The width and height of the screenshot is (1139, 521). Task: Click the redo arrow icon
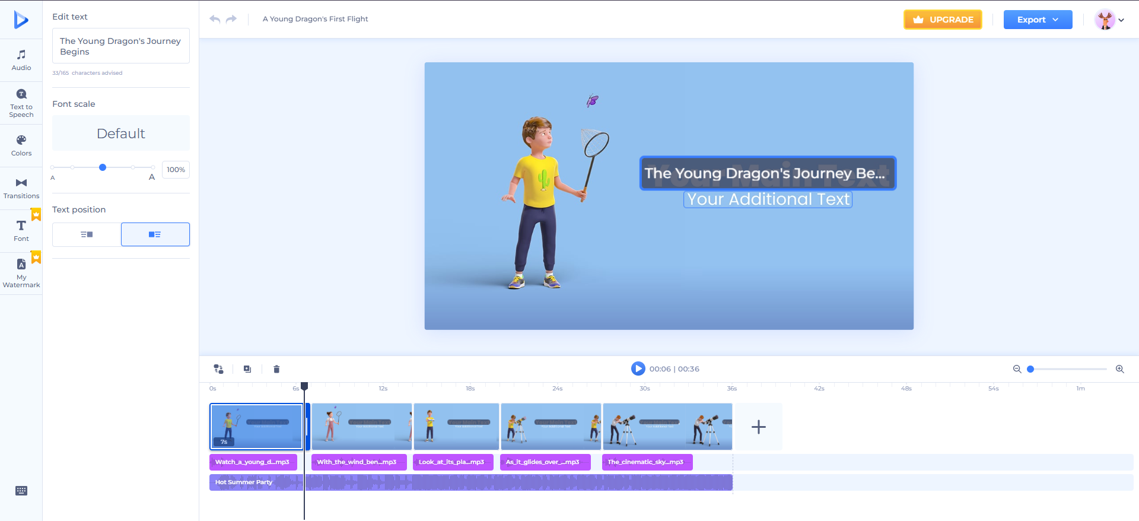231,19
